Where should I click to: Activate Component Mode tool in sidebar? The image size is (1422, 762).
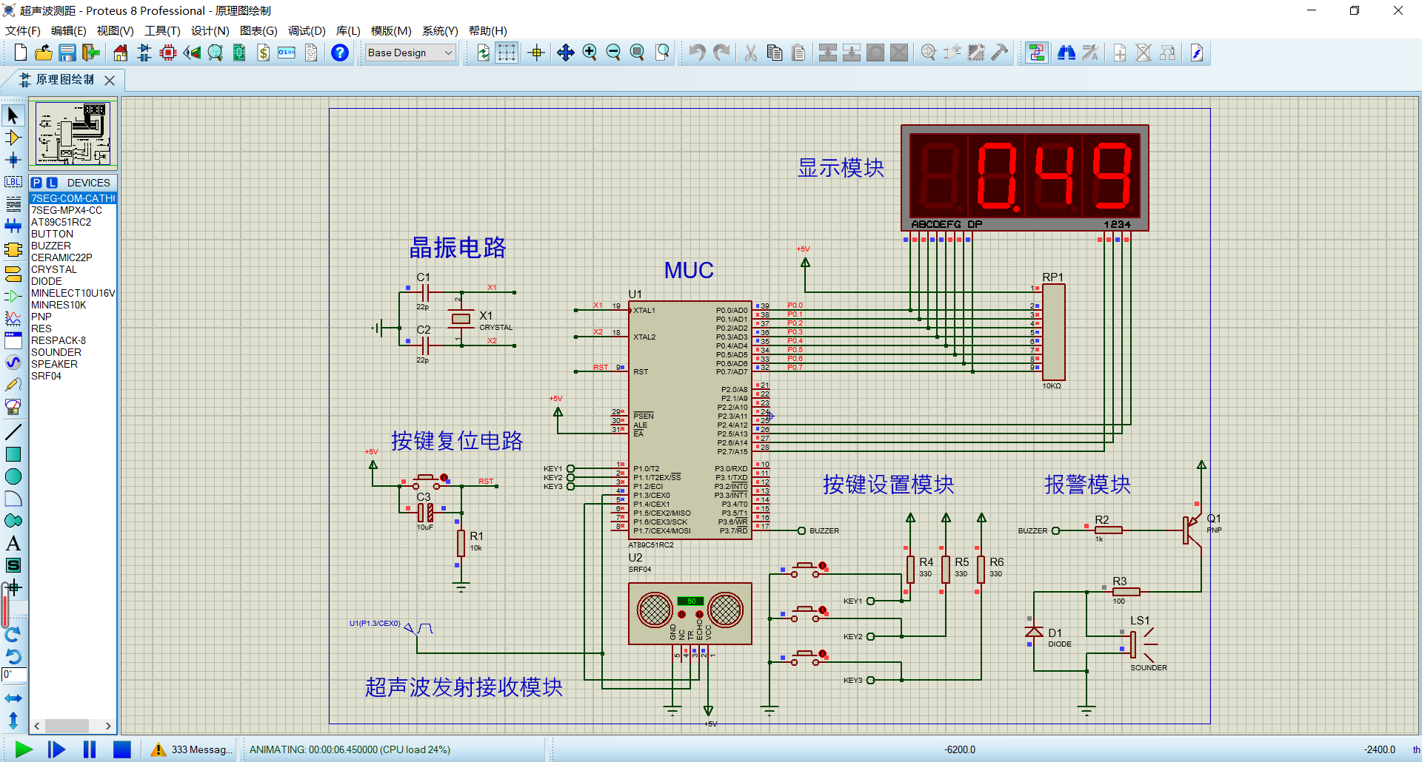click(13, 138)
